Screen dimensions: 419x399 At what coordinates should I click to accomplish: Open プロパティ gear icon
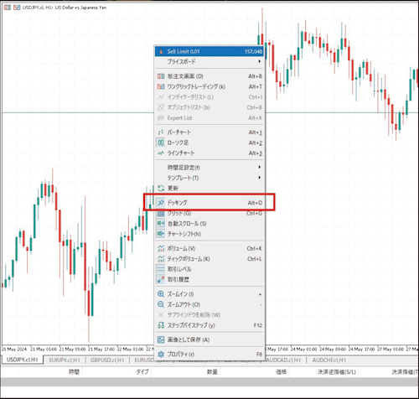coord(161,355)
